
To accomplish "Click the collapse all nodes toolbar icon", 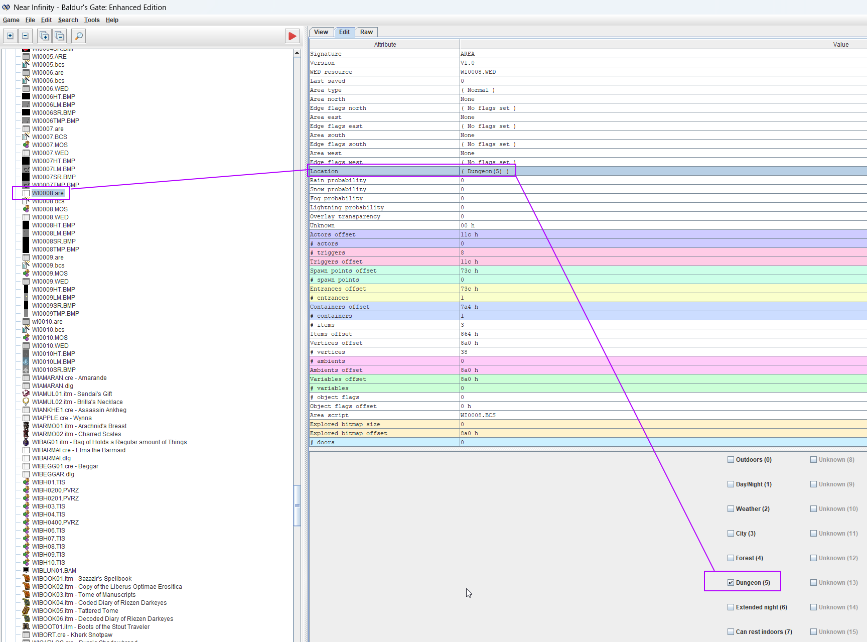I will (59, 36).
